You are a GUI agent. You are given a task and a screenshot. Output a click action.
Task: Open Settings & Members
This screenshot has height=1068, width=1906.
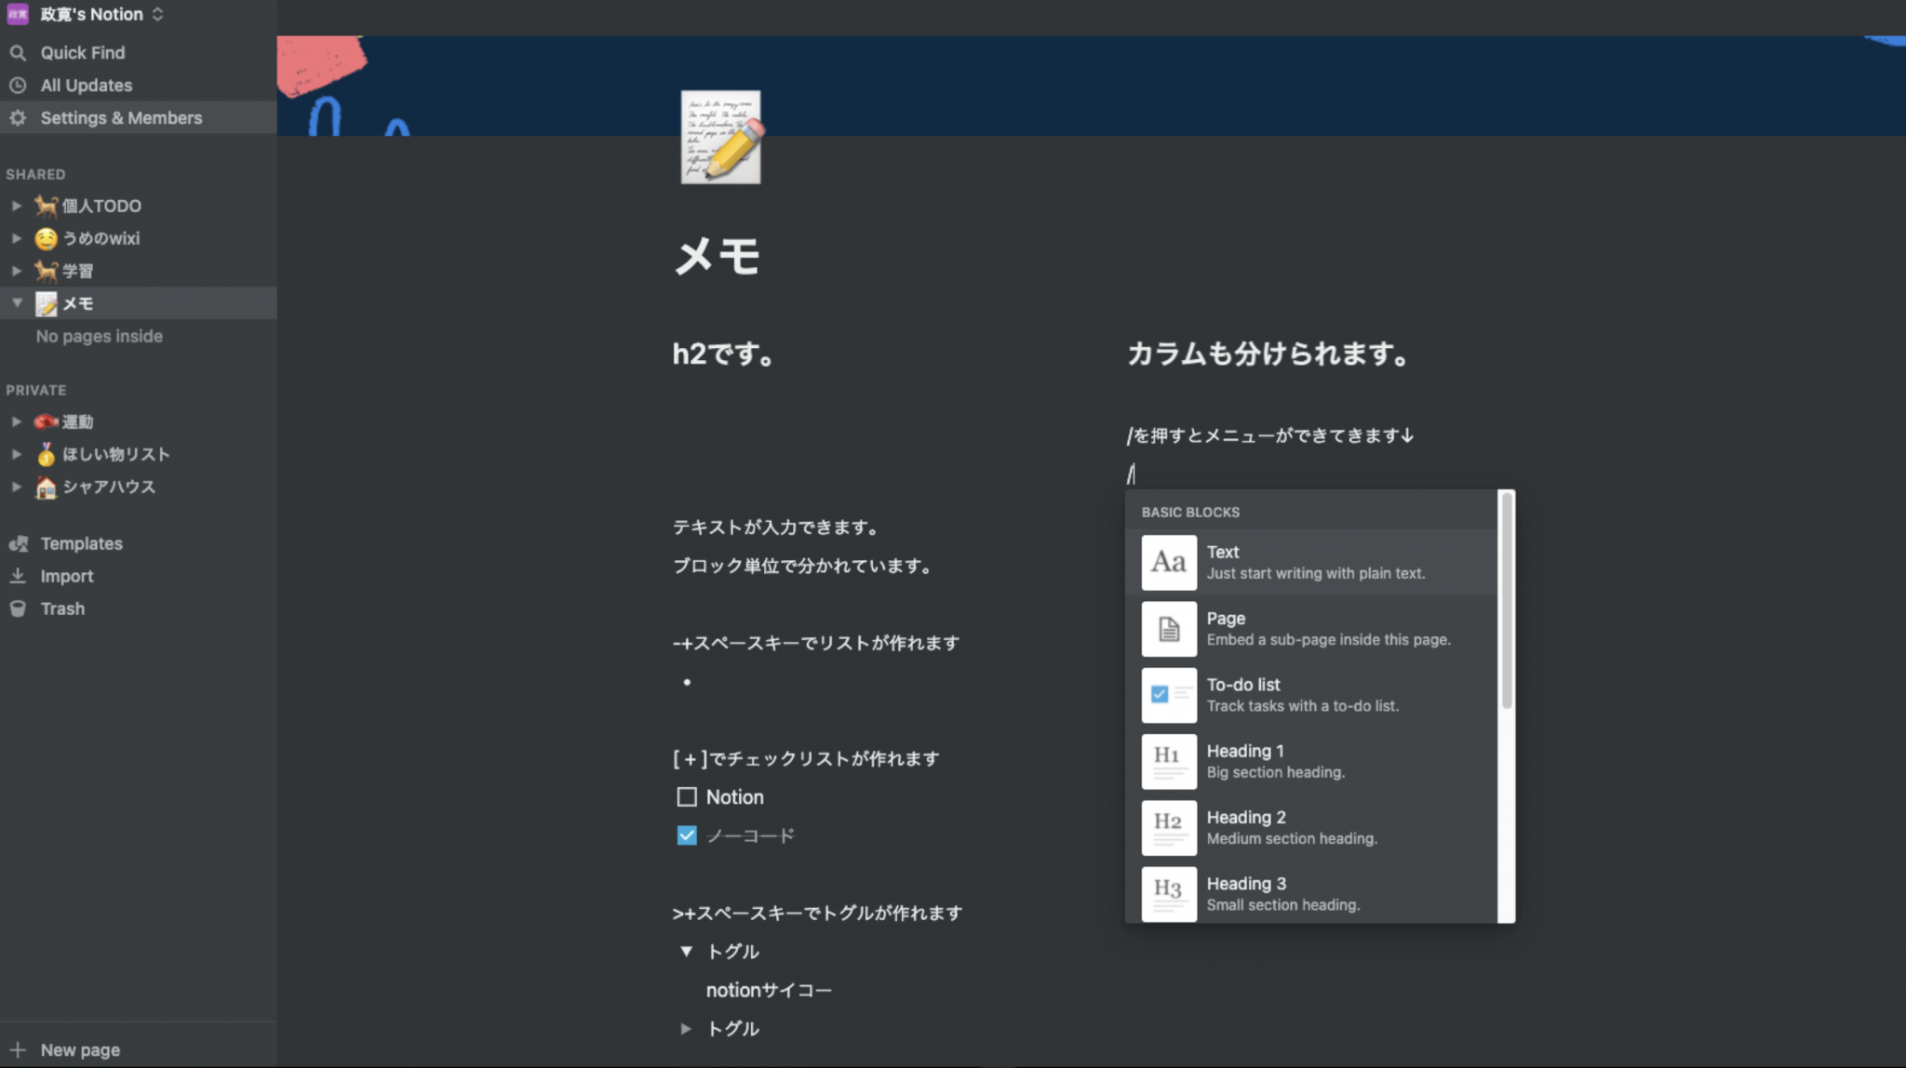click(121, 117)
